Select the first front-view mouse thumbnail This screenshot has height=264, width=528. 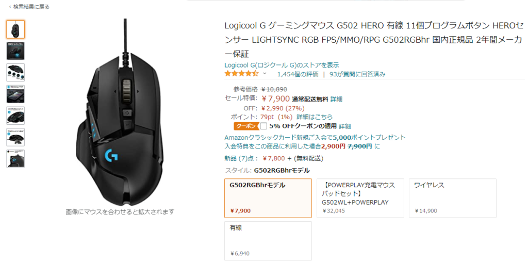click(15, 29)
